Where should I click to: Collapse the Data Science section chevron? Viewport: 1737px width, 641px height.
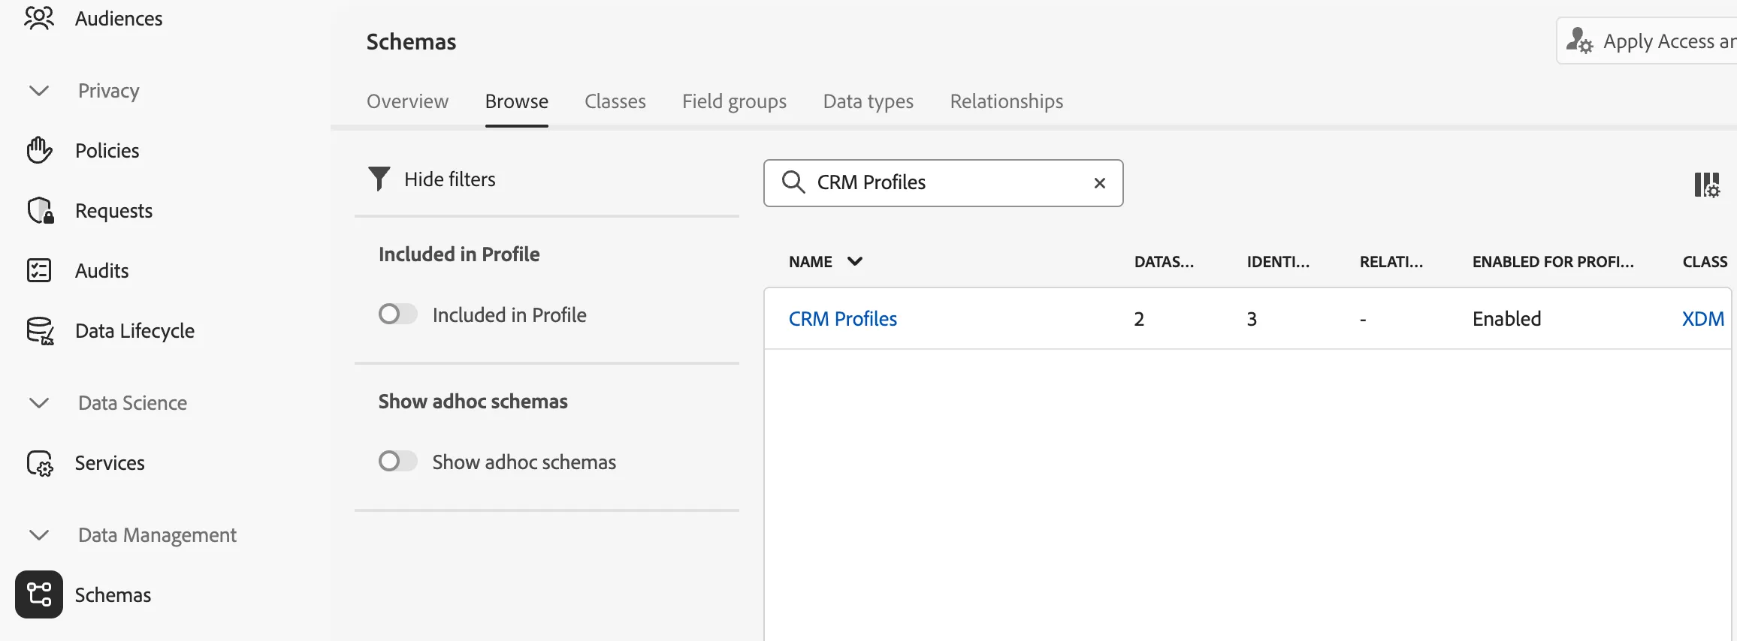(39, 403)
